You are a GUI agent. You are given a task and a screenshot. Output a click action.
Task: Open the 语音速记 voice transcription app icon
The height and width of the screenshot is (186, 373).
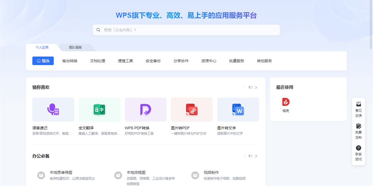click(53, 109)
